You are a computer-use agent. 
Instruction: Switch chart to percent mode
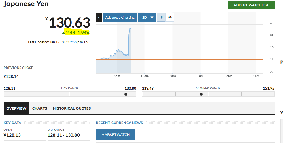click(170, 17)
